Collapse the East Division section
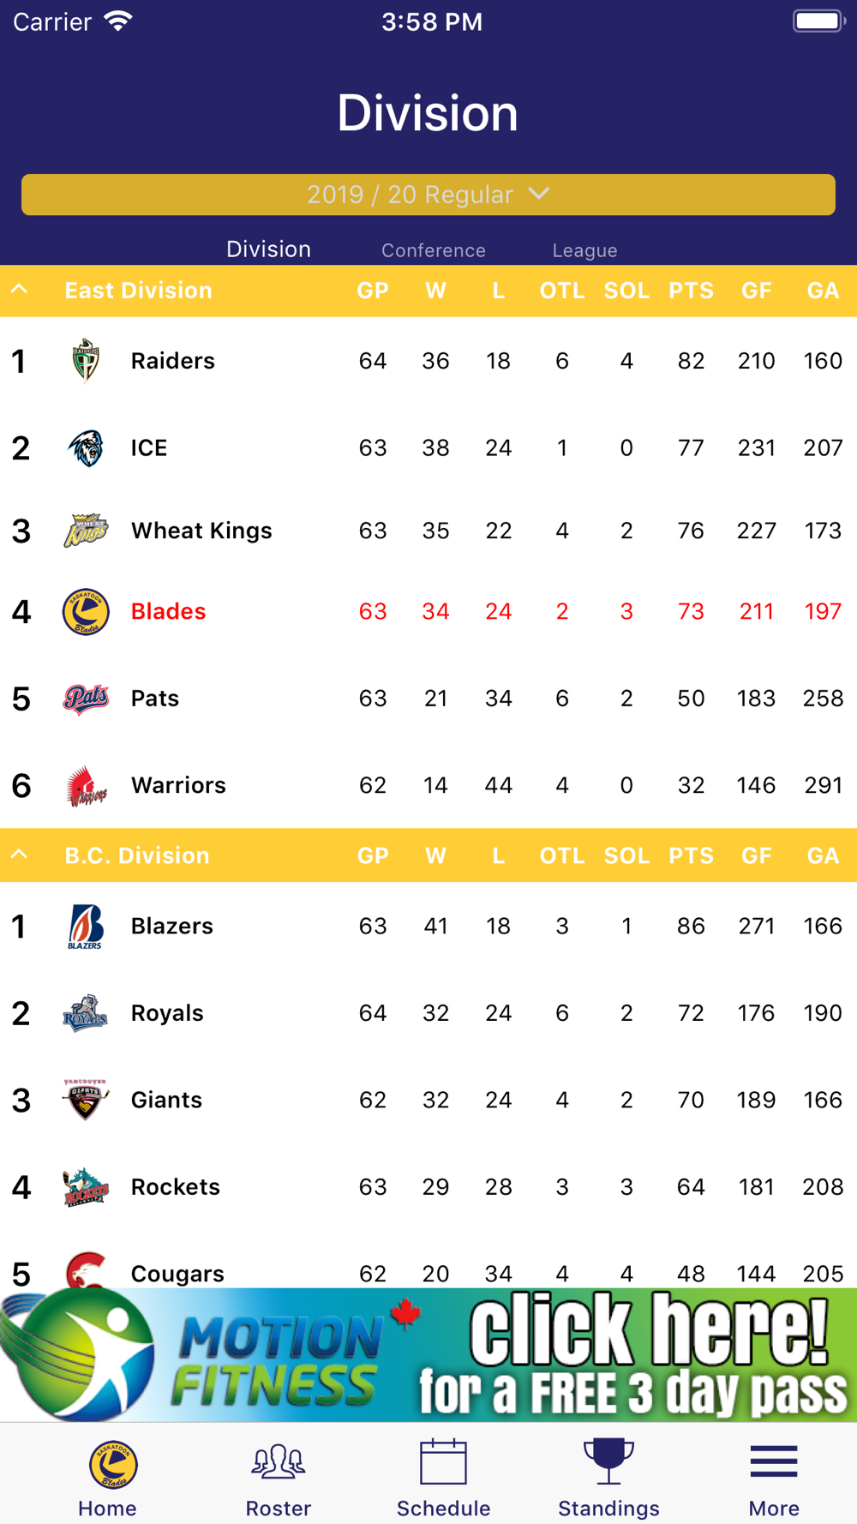The width and height of the screenshot is (857, 1524). (x=20, y=290)
